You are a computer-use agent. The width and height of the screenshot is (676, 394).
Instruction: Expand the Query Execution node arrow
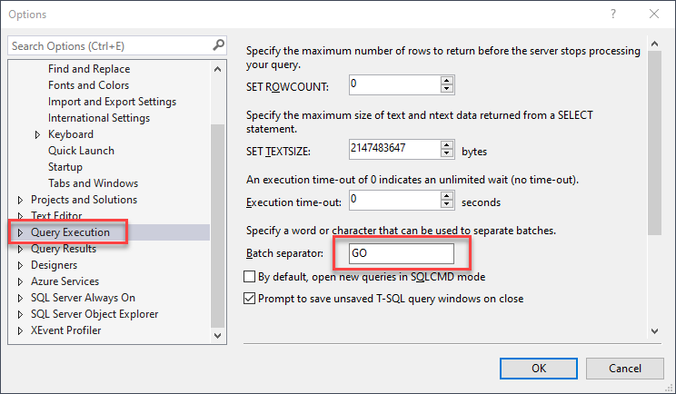point(20,232)
